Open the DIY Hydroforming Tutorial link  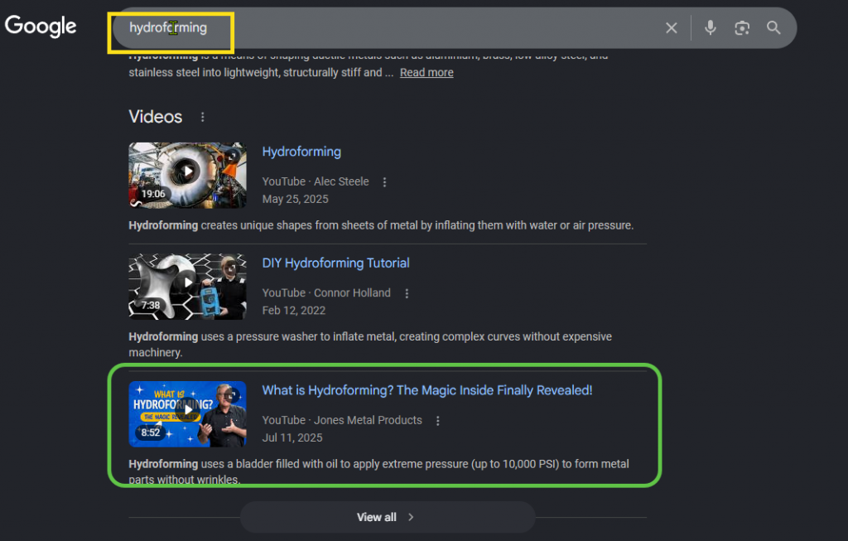[335, 263]
